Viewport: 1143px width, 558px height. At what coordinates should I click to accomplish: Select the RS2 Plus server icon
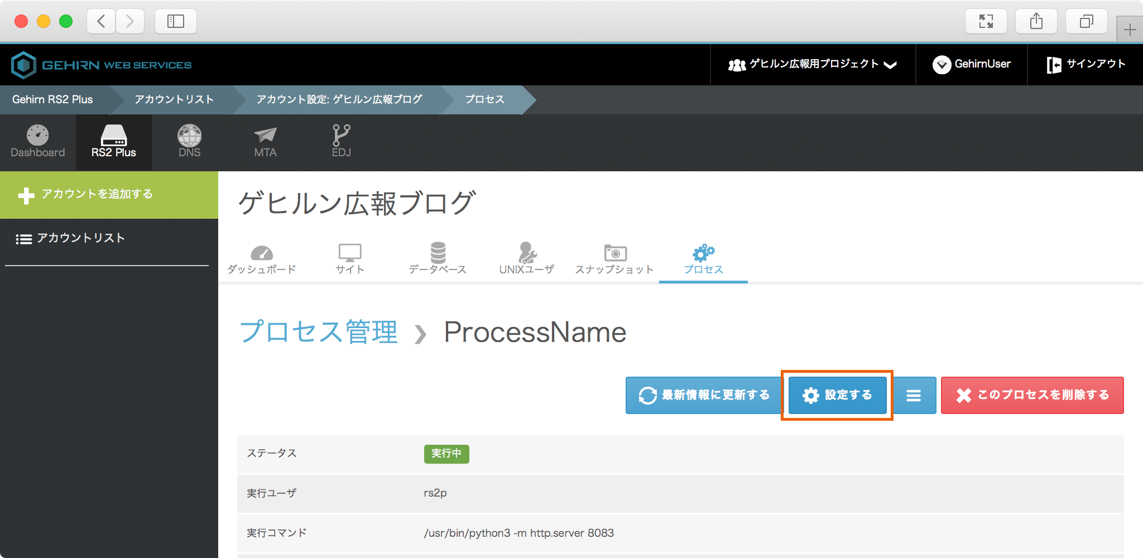click(x=113, y=136)
